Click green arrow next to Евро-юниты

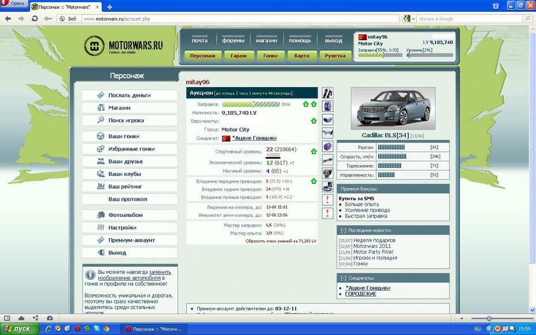[x=314, y=121]
